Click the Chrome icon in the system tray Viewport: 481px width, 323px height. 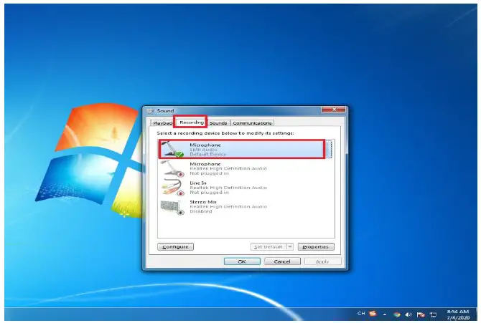click(x=396, y=314)
